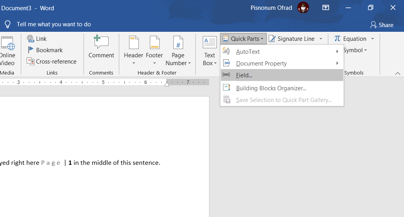This screenshot has width=404, height=217.
Task: Open the Document Property submenu
Action: [x=282, y=64]
